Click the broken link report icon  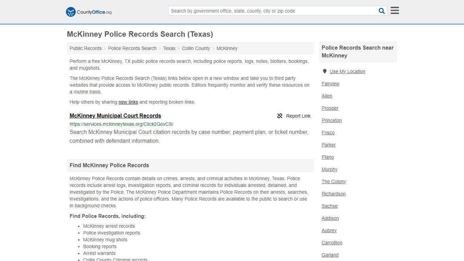coord(280,116)
